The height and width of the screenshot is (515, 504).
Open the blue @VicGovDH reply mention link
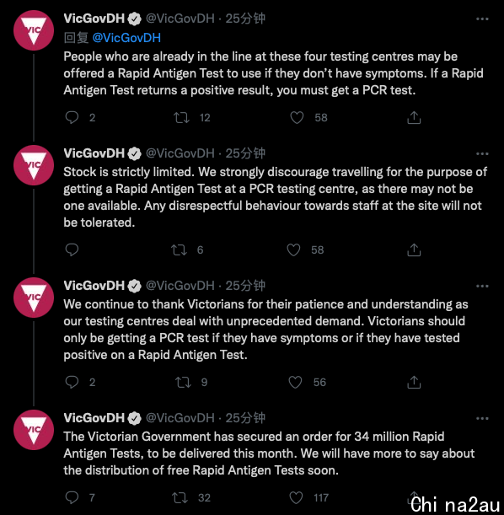[126, 38]
